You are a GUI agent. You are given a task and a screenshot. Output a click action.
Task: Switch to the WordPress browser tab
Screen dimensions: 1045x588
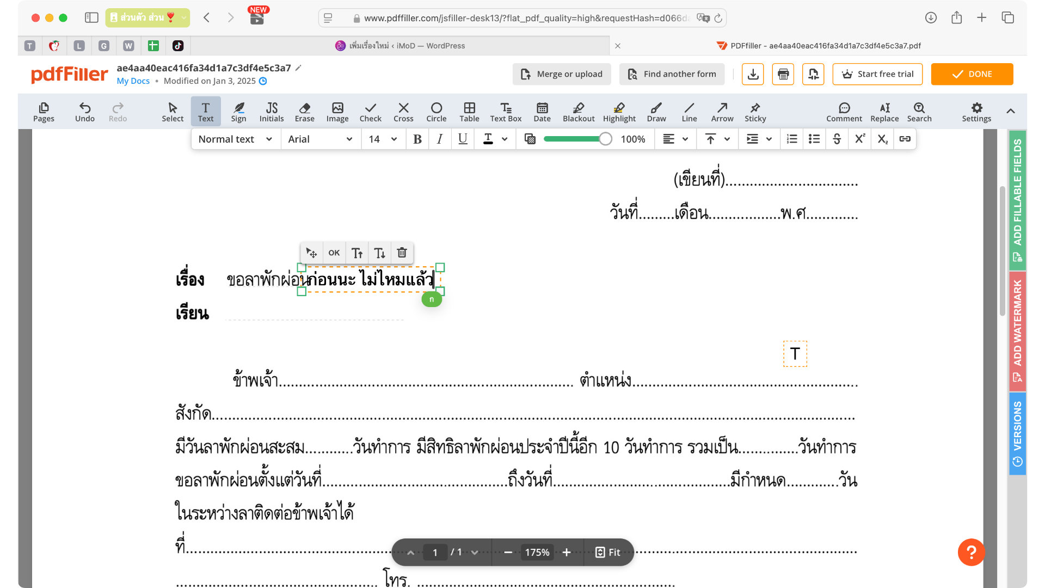tap(400, 46)
